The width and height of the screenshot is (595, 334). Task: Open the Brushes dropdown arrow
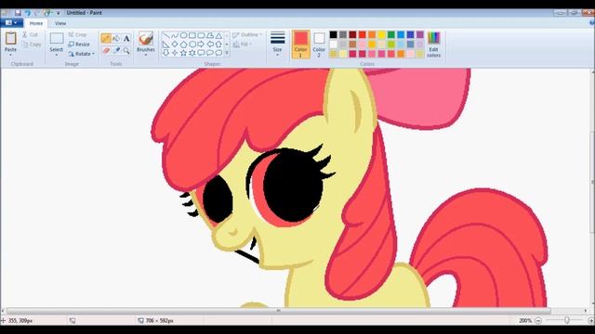pyautogui.click(x=146, y=56)
